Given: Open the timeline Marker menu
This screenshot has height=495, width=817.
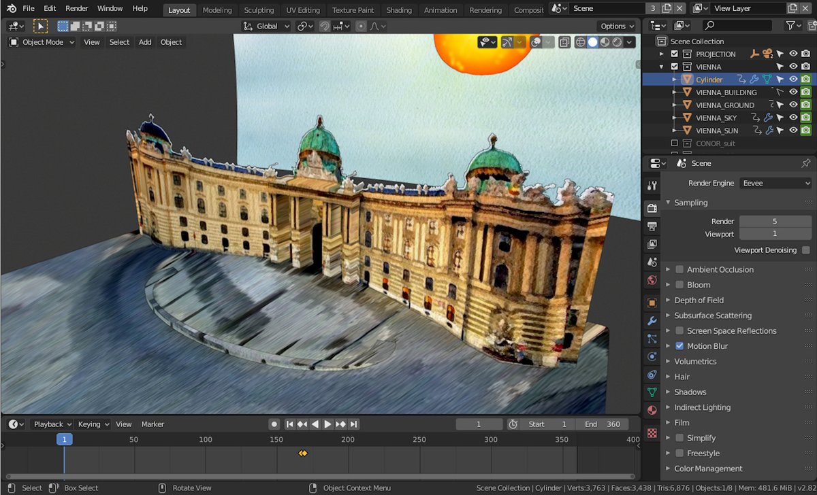Looking at the screenshot, I should pyautogui.click(x=153, y=424).
